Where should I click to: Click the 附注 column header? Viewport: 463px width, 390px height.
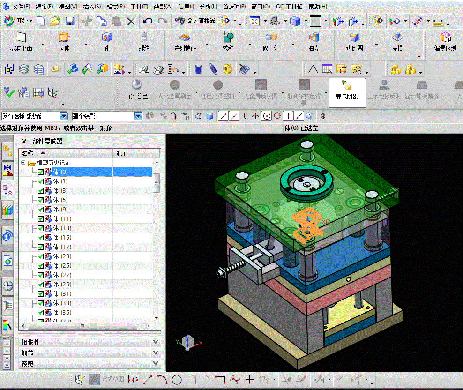tap(137, 153)
